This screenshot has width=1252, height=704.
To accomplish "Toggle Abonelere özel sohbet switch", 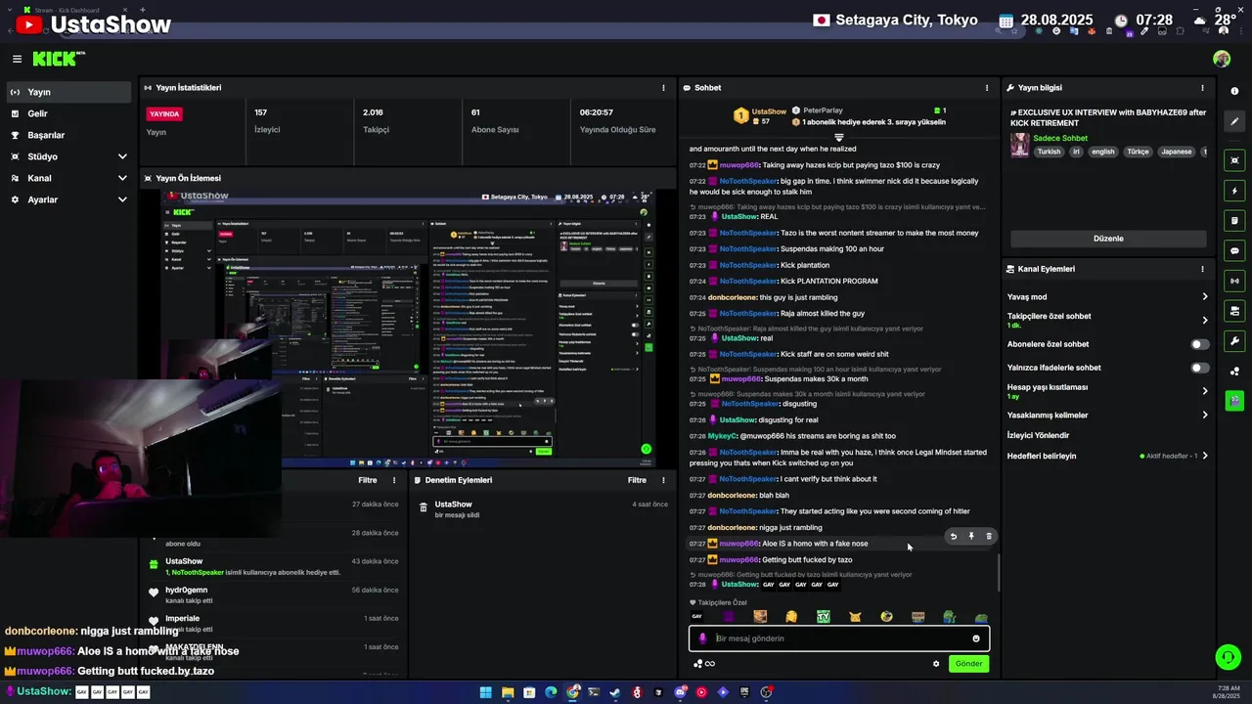I will (x=1199, y=344).
